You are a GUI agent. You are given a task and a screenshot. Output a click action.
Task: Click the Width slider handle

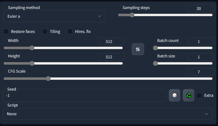[32, 48]
